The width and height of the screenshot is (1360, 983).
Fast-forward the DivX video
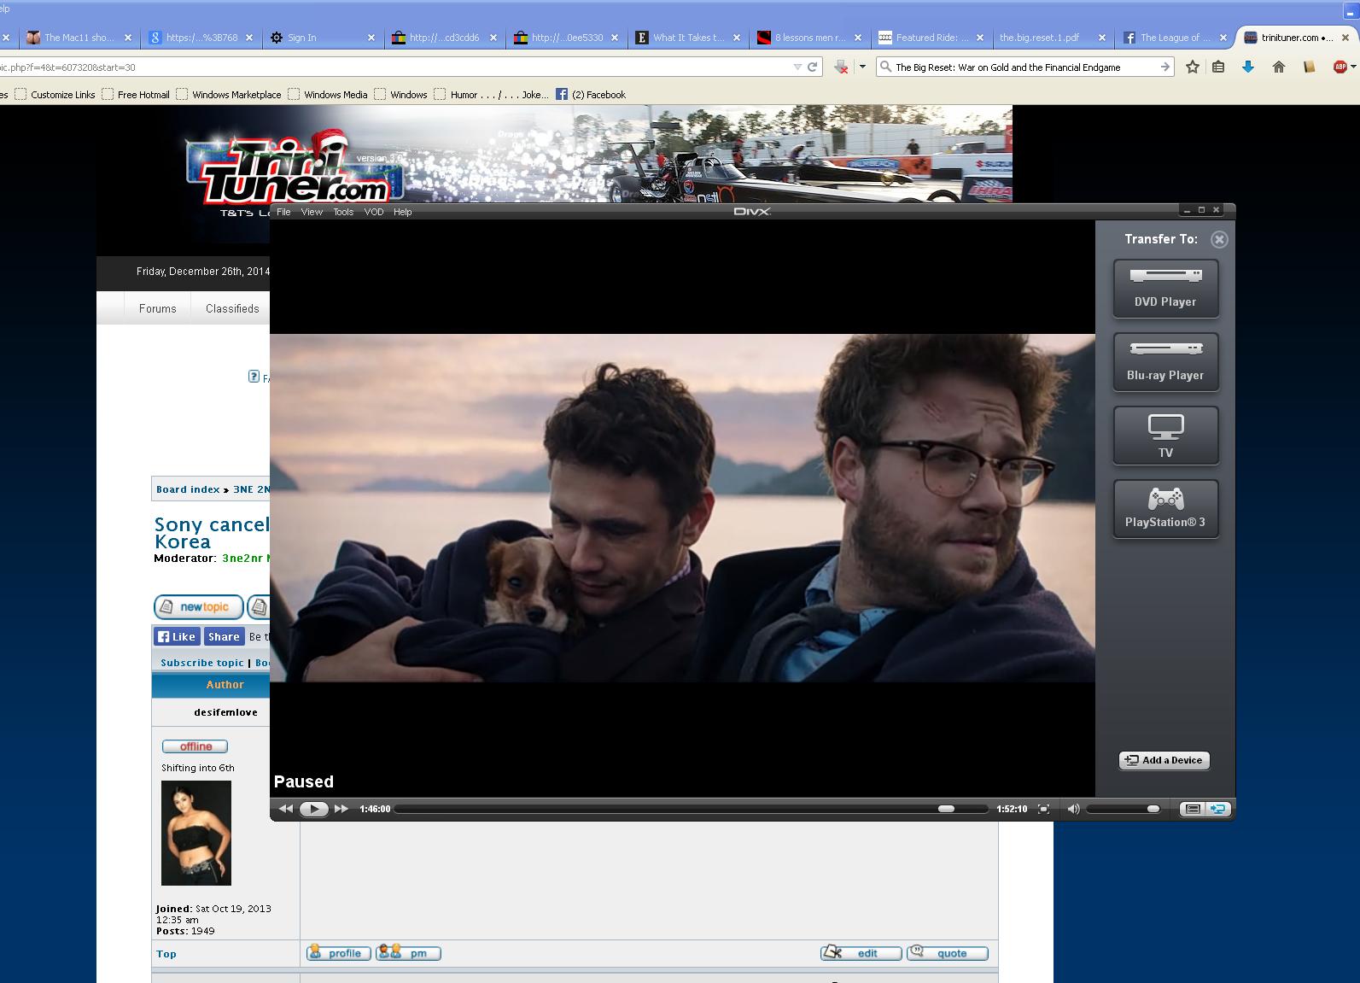click(341, 809)
